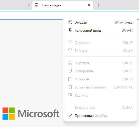Click the browser address bar field
This screenshot has width=139, height=127.
[x=31, y=15]
